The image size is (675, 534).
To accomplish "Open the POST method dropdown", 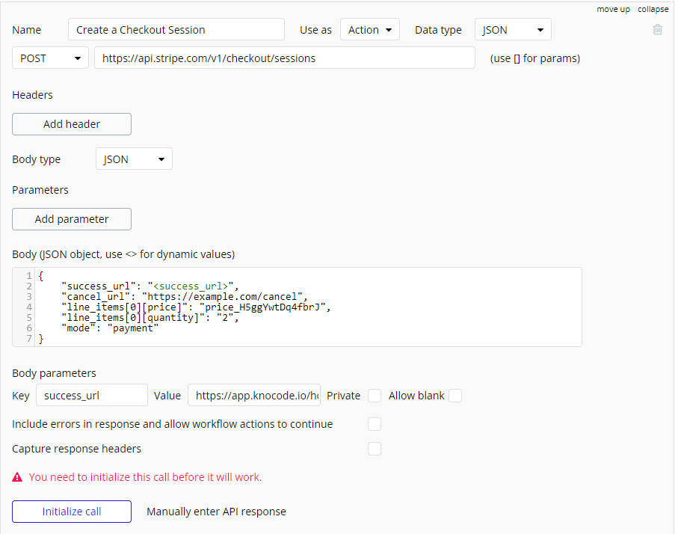I will (50, 58).
